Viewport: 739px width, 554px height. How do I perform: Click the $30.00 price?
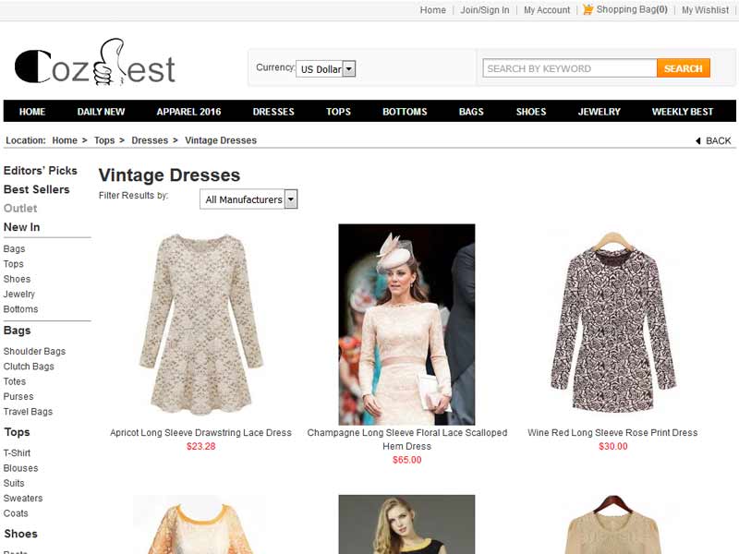[612, 446]
